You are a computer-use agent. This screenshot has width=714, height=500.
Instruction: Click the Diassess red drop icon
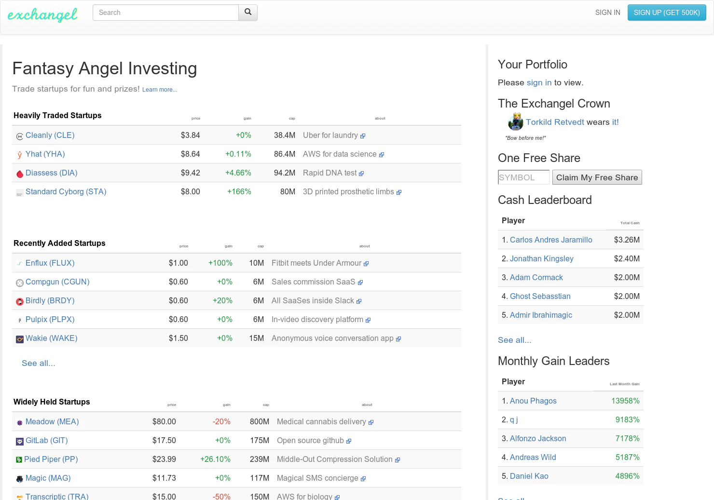pos(20,174)
